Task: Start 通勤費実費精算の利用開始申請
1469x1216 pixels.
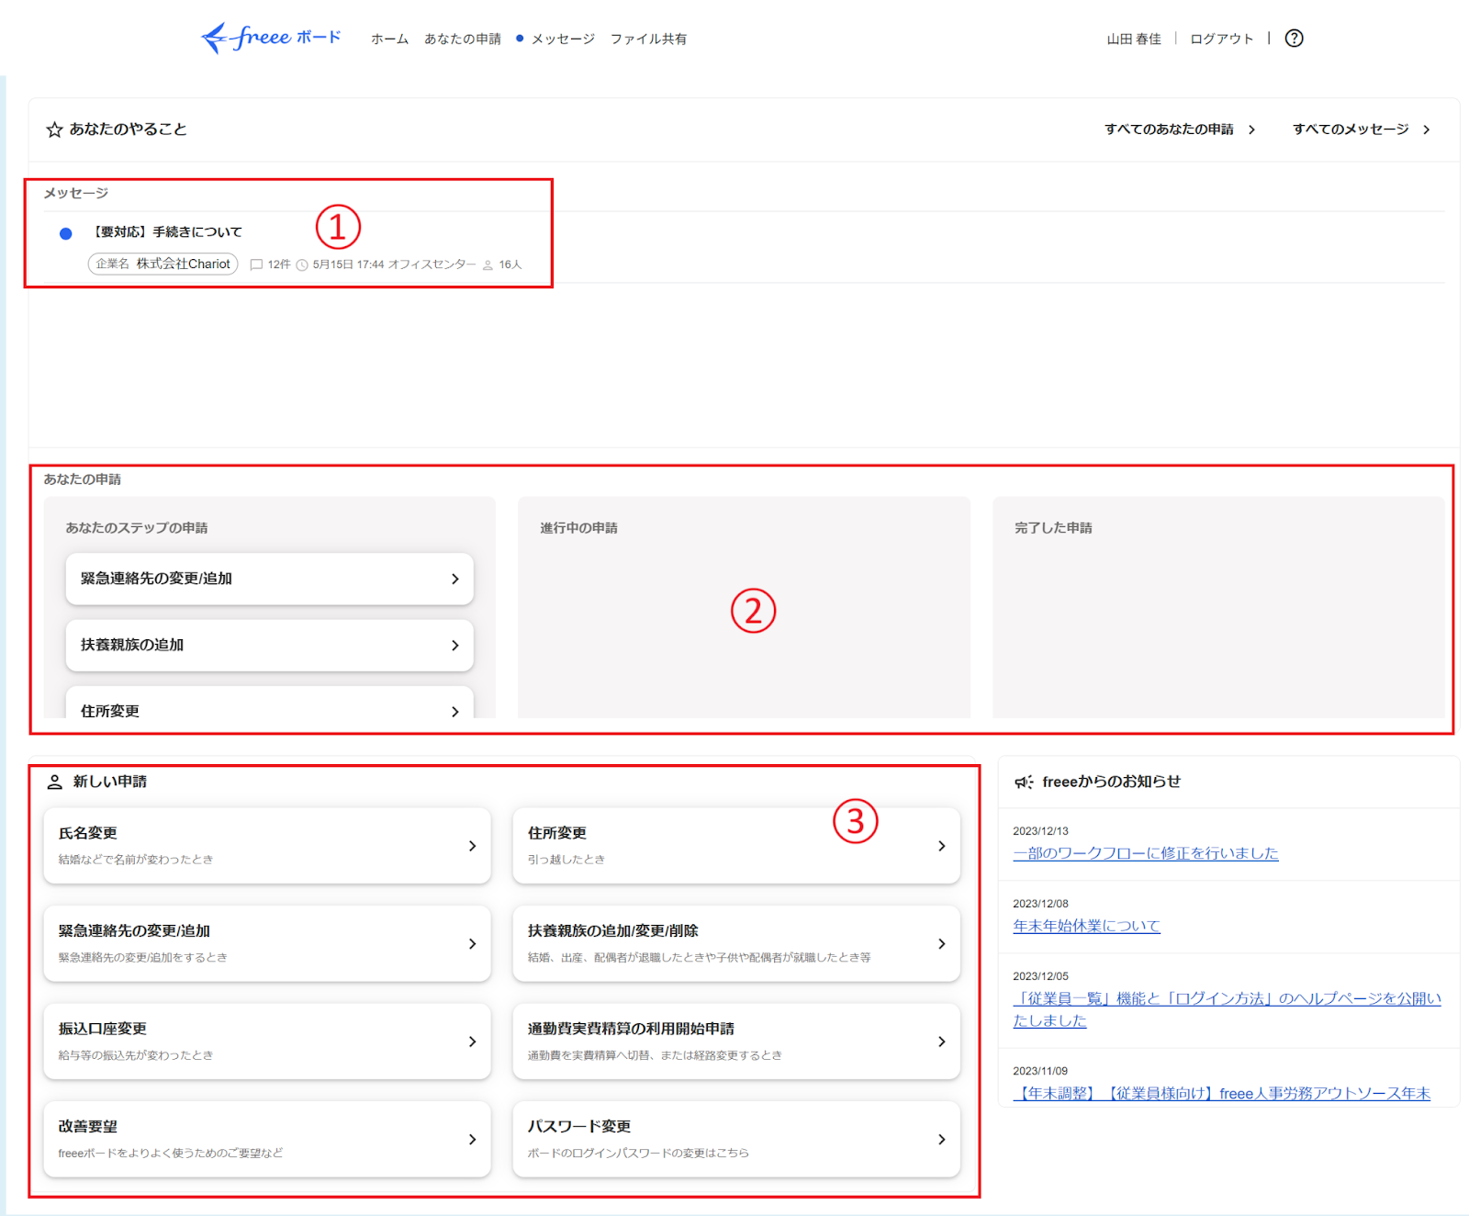Action: pos(736,1041)
